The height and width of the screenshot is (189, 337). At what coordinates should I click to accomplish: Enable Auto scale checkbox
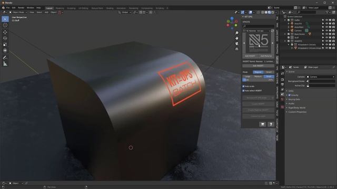243,86
